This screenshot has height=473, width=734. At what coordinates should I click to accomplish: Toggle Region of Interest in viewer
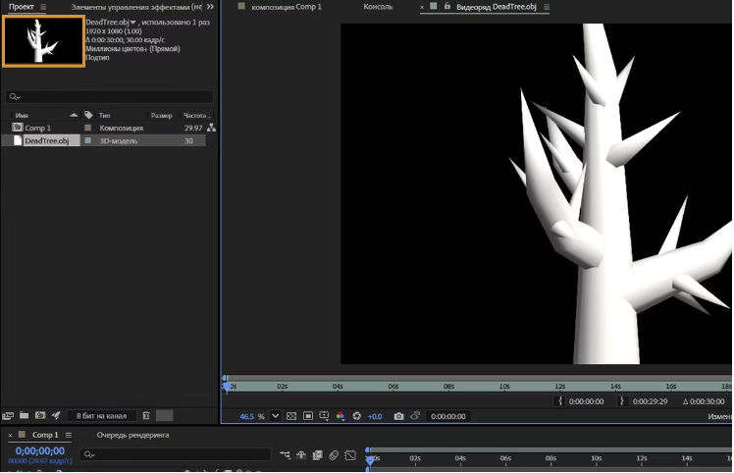tap(307, 416)
